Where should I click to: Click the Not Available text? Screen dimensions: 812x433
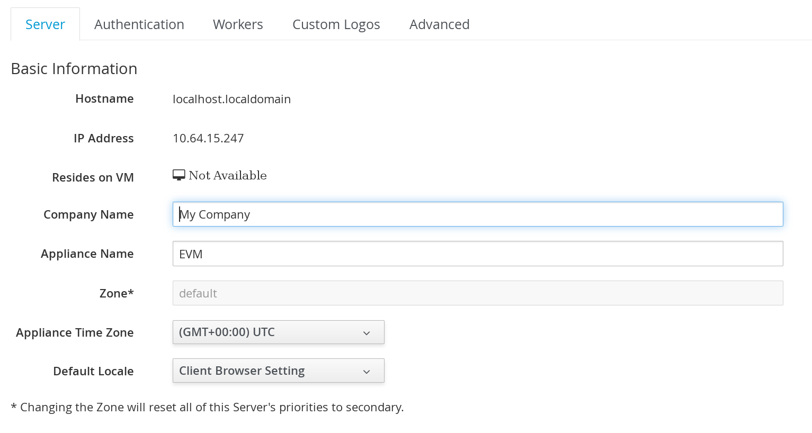tap(228, 176)
